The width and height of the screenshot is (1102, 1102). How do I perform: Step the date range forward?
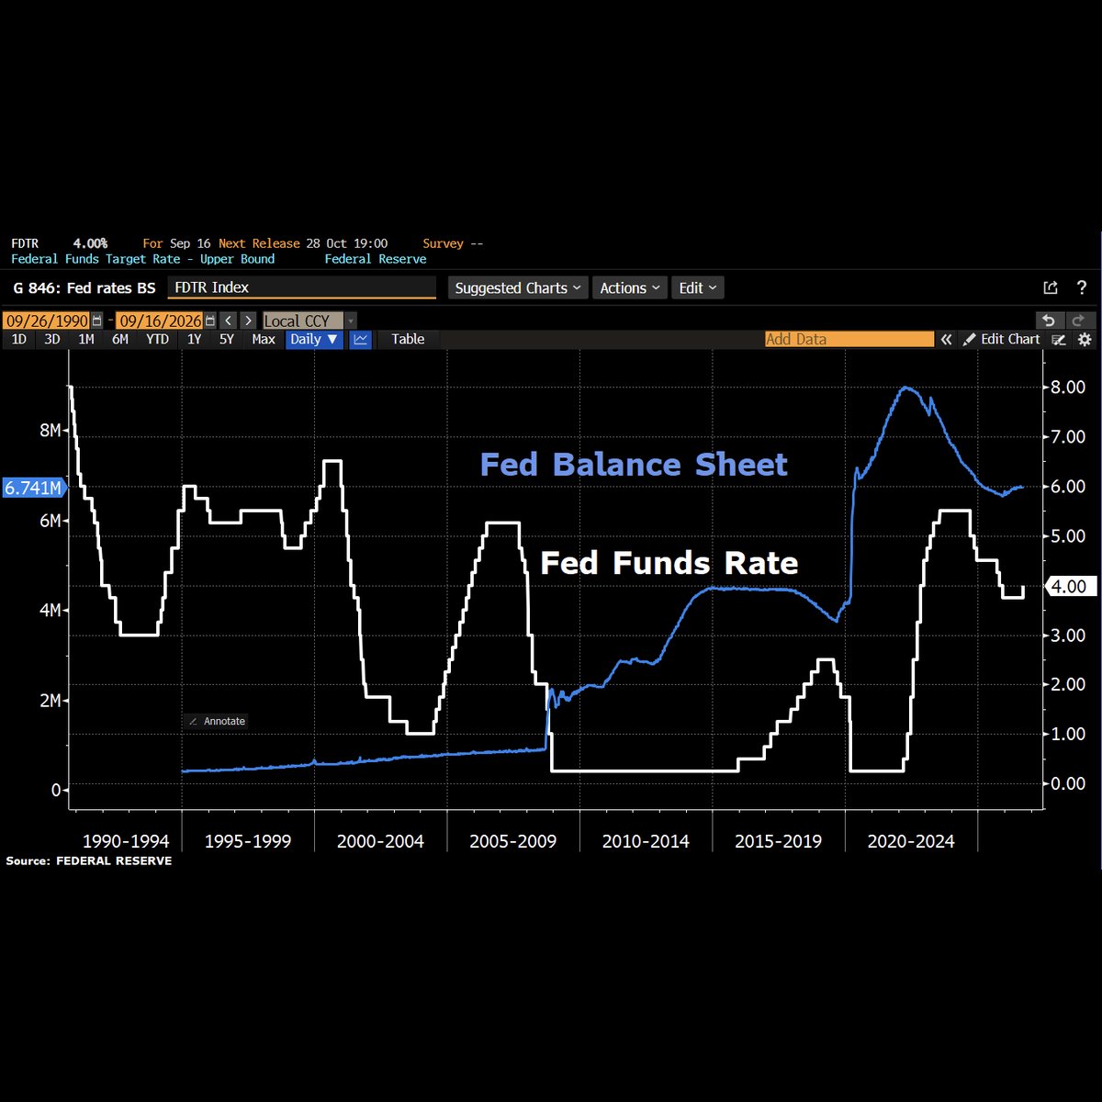(x=249, y=320)
